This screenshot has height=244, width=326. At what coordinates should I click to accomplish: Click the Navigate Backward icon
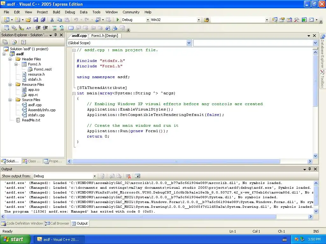pos(98,20)
